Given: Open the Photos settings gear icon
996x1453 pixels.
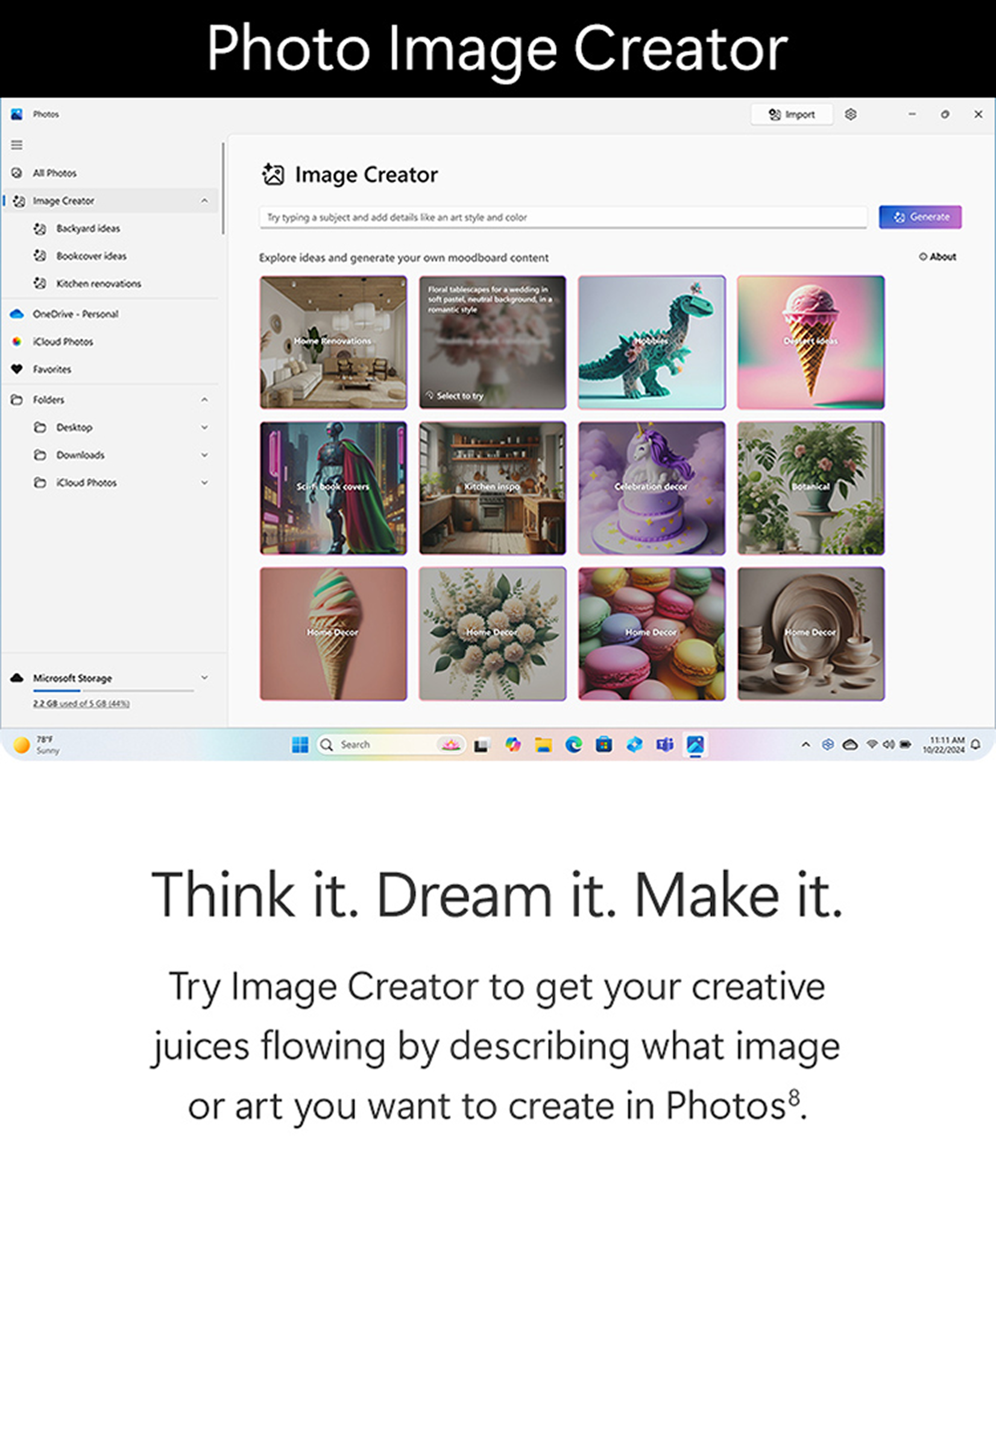Looking at the screenshot, I should pos(851,115).
